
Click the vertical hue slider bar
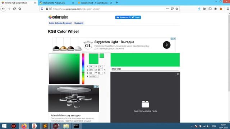coord(83,69)
